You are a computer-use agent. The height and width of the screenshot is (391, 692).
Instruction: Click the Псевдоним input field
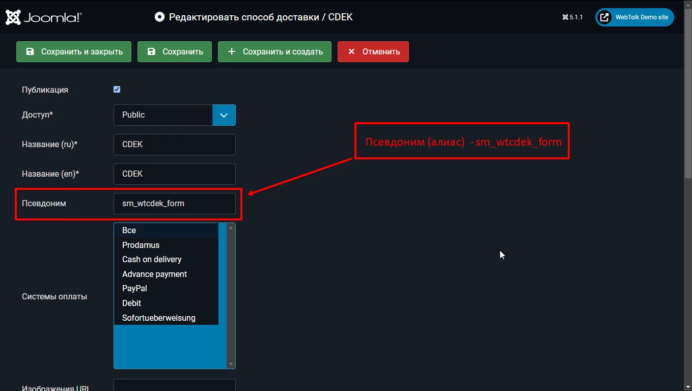(175, 204)
